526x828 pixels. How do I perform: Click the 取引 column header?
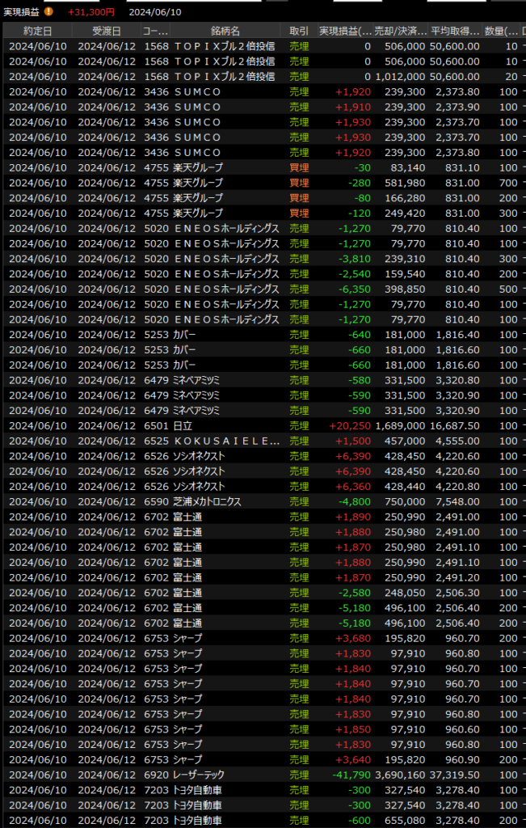tap(299, 31)
